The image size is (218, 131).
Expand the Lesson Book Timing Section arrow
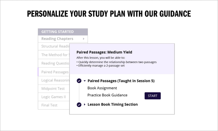(x=85, y=104)
